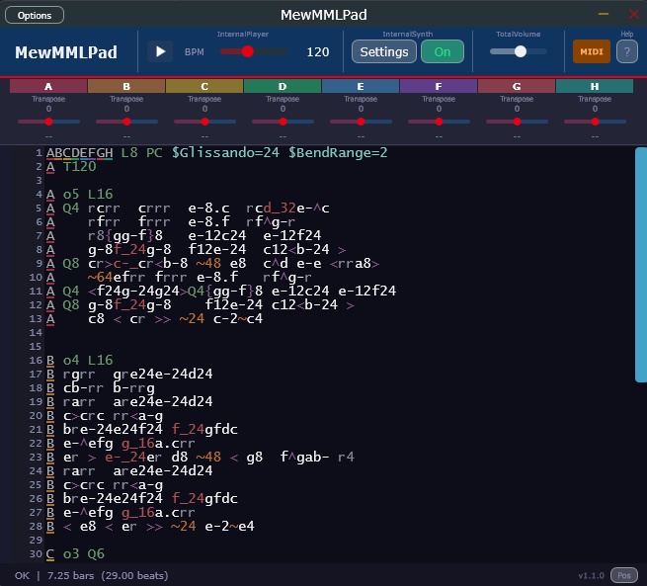Select channel F header
This screenshot has width=647, height=586.
point(439,86)
